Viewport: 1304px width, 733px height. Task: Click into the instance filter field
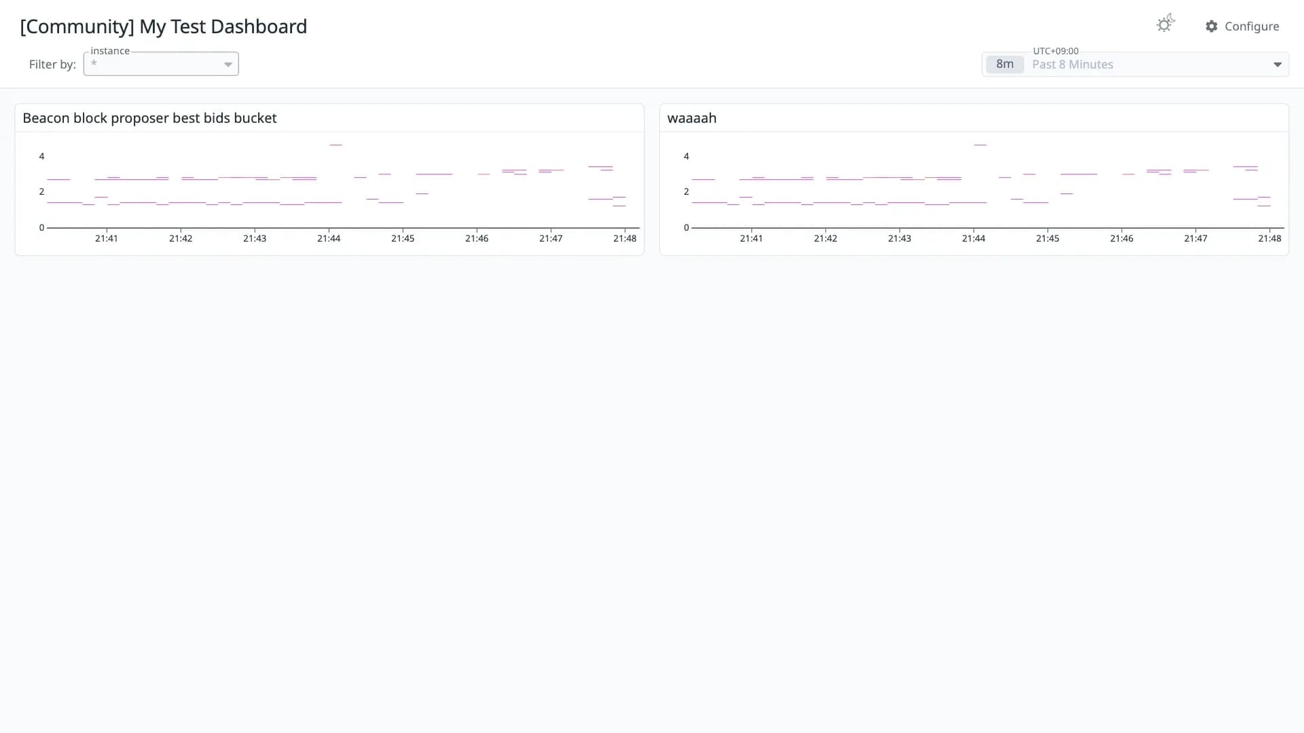(x=161, y=64)
